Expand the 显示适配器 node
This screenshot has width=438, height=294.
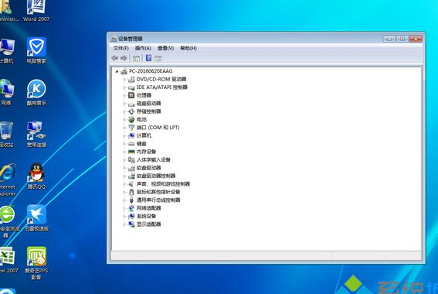click(x=124, y=224)
